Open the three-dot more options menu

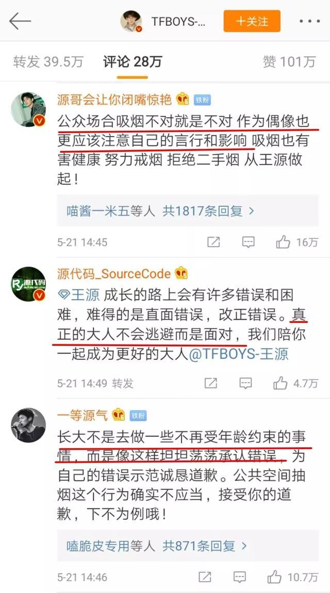(x=309, y=21)
